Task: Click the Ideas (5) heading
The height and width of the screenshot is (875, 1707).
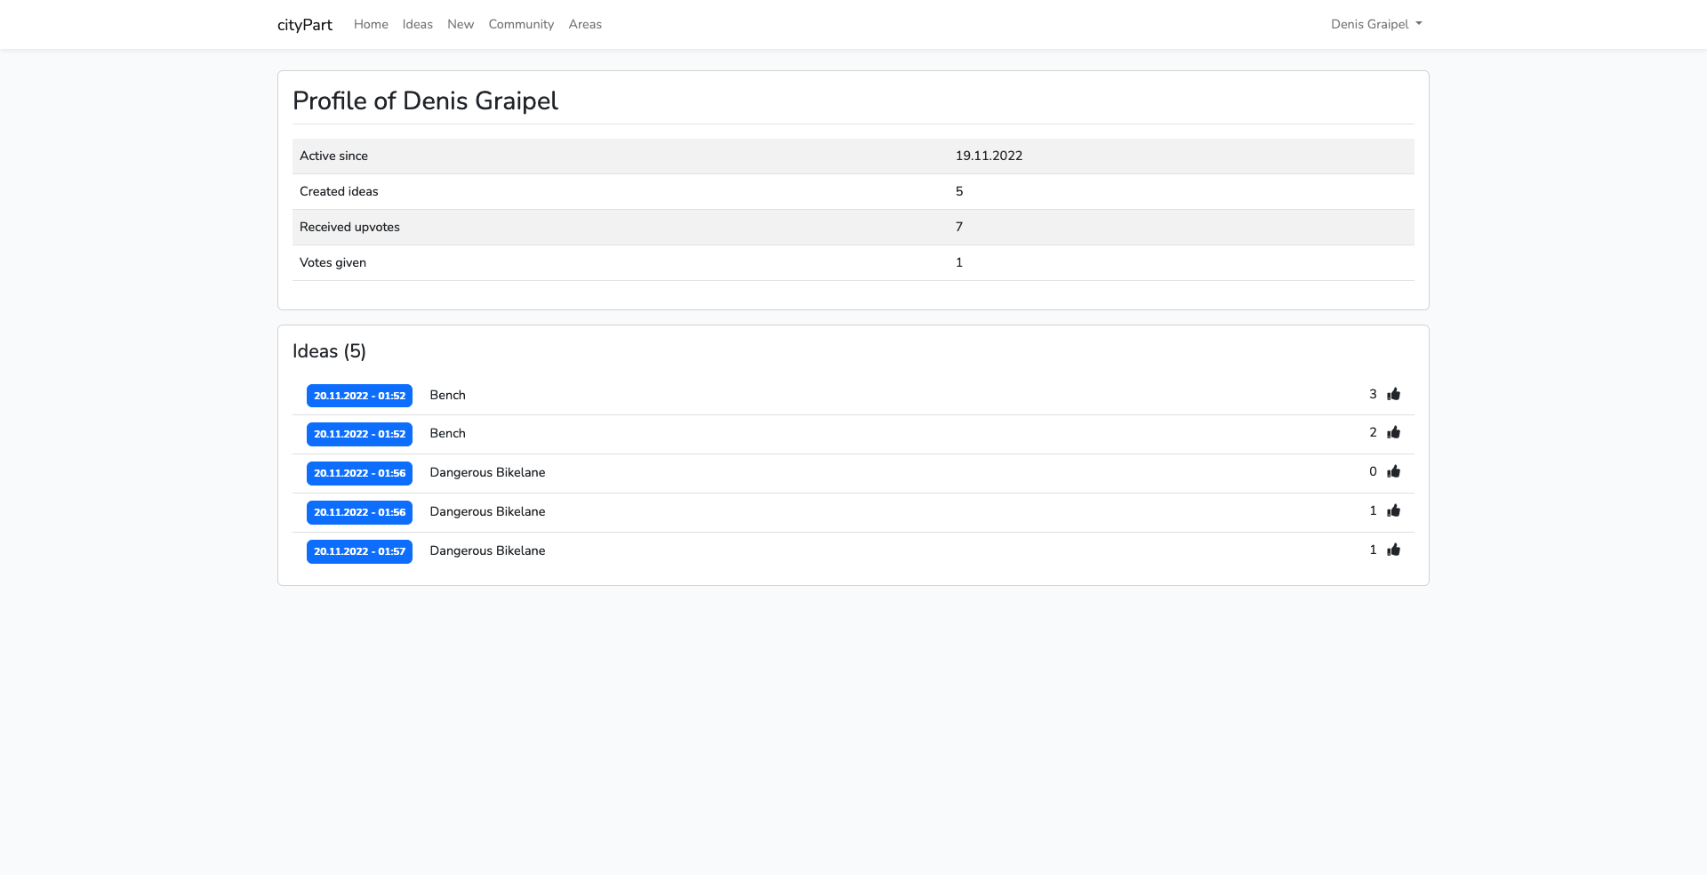Action: tap(329, 351)
